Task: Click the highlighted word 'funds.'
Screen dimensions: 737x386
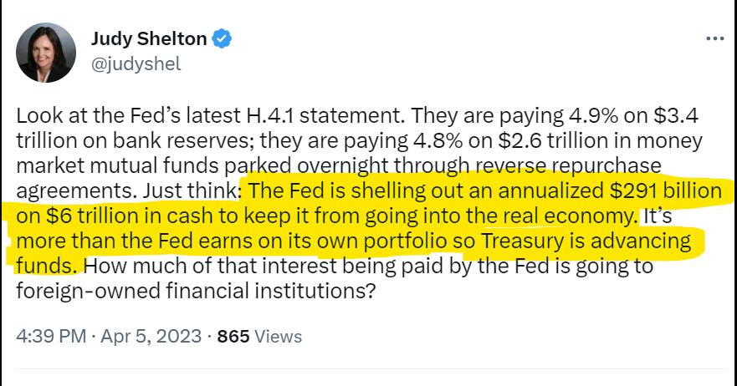Action: click(47, 267)
